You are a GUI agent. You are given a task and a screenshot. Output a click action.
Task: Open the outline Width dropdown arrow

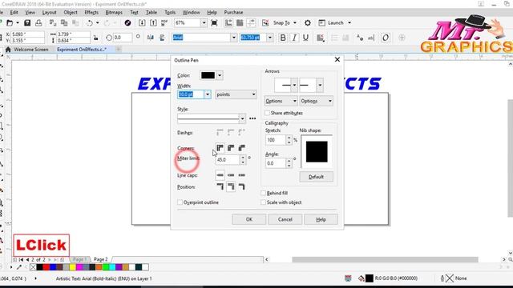[x=208, y=94]
